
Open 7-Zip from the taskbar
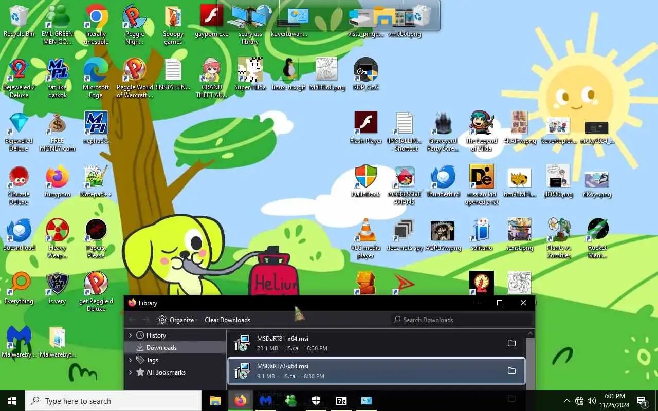(341, 401)
